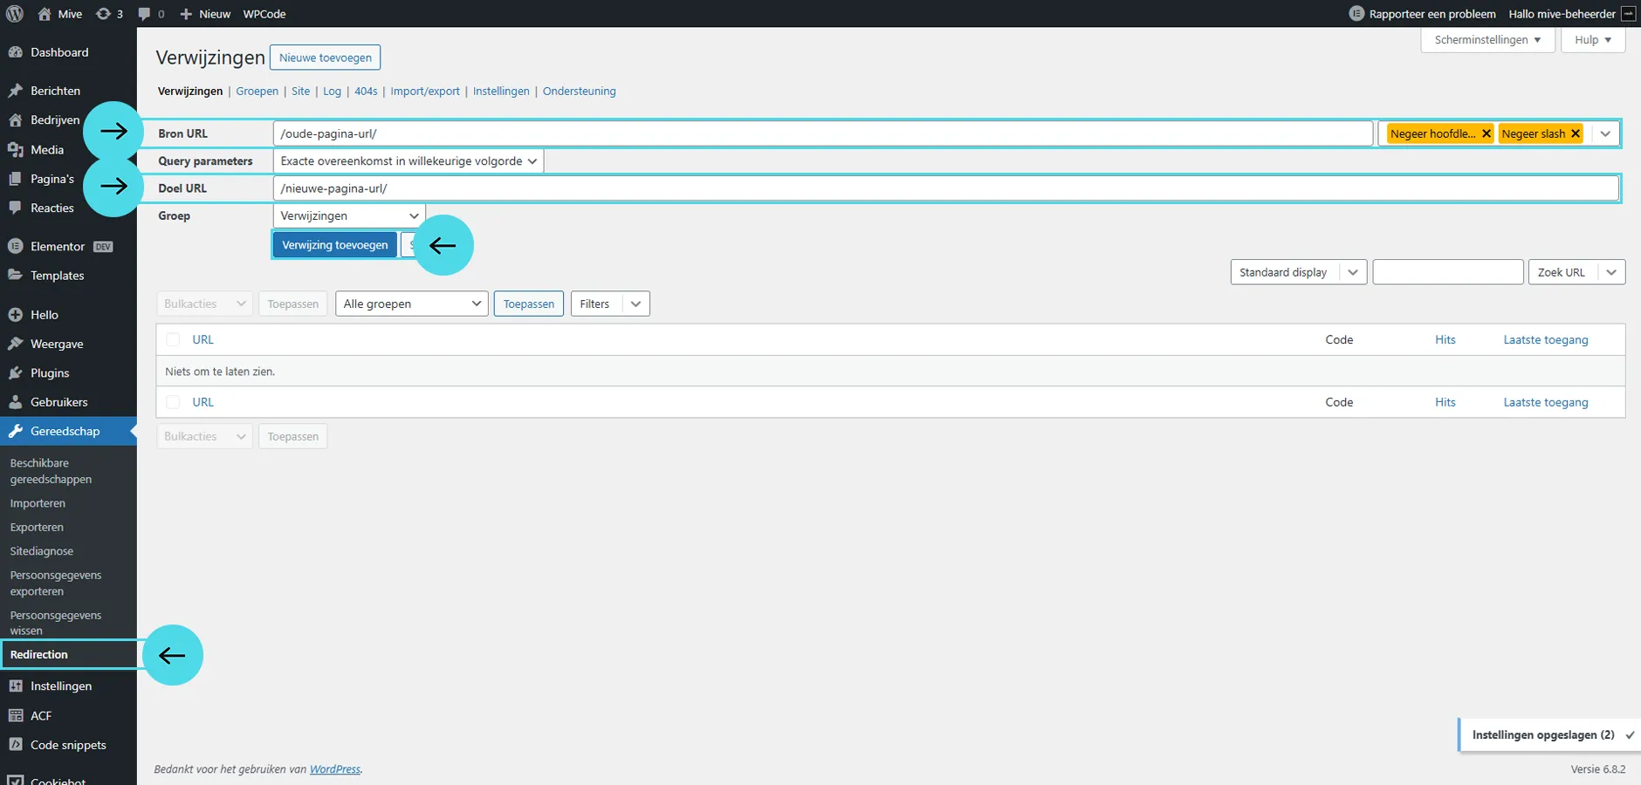Open Media library icon in sidebar

[16, 150]
